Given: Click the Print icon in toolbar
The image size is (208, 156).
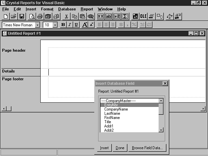Looking at the screenshot, I should (40, 16).
